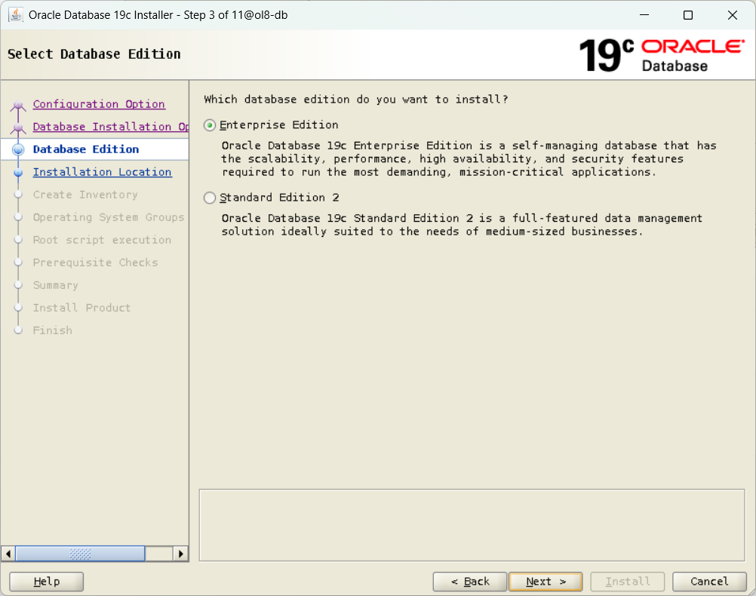Image resolution: width=756 pixels, height=596 pixels.
Task: Click the empty message area box
Action: tap(472, 525)
